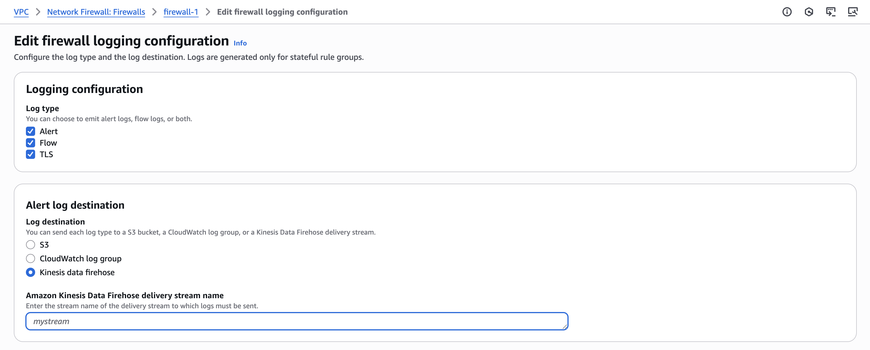Click the Info link beside the page title
This screenshot has width=870, height=350.
240,43
